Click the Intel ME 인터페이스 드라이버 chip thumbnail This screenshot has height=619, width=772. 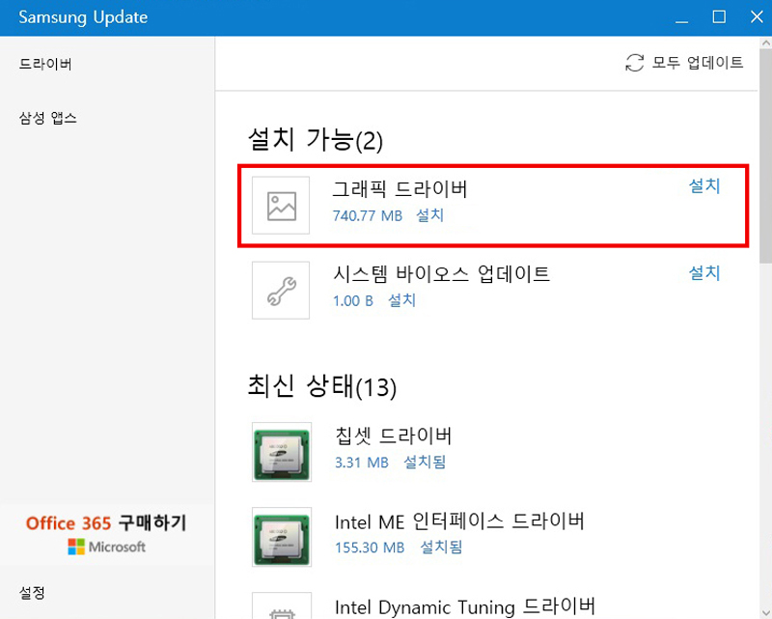[x=282, y=537]
